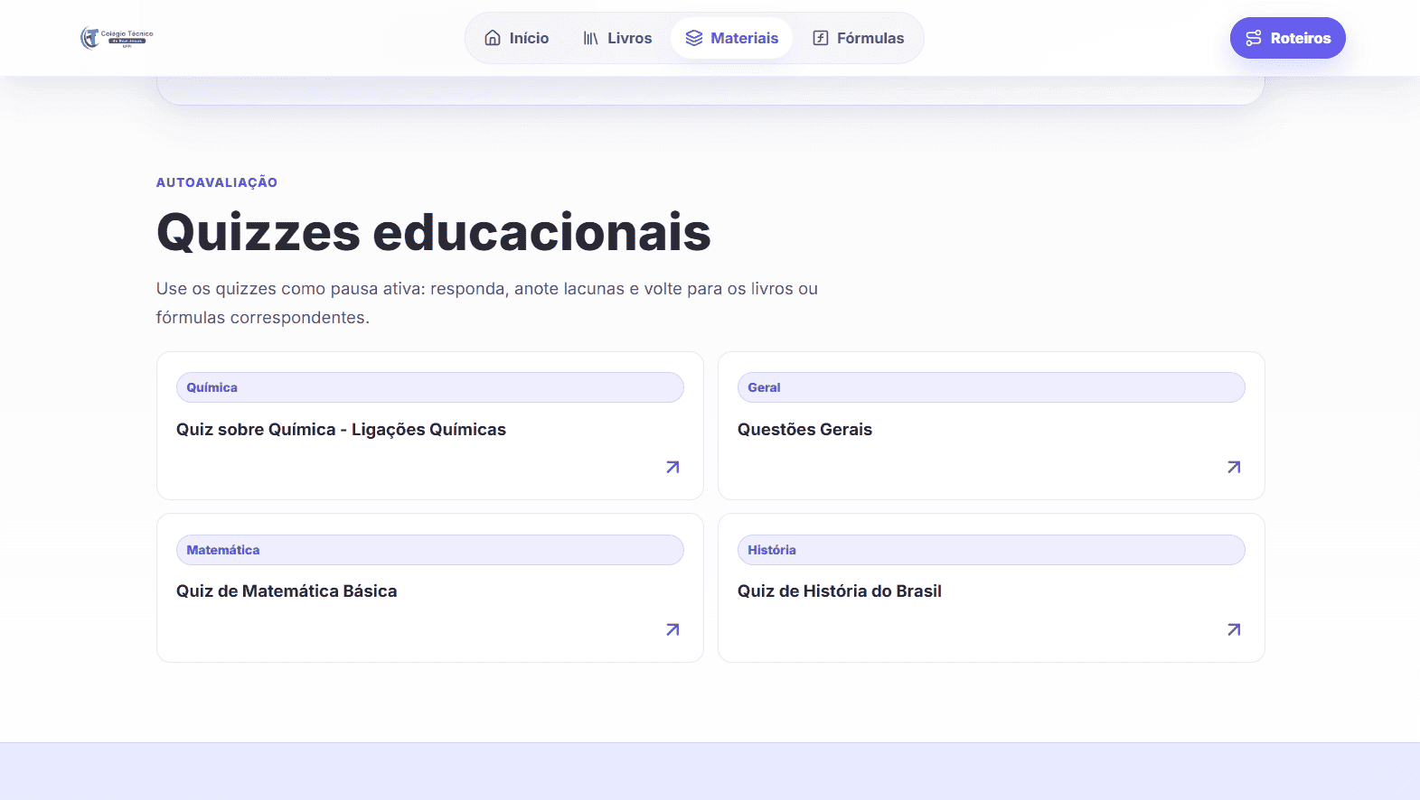The width and height of the screenshot is (1420, 800).
Task: Click the library books icon beside Livros
Action: (x=591, y=38)
